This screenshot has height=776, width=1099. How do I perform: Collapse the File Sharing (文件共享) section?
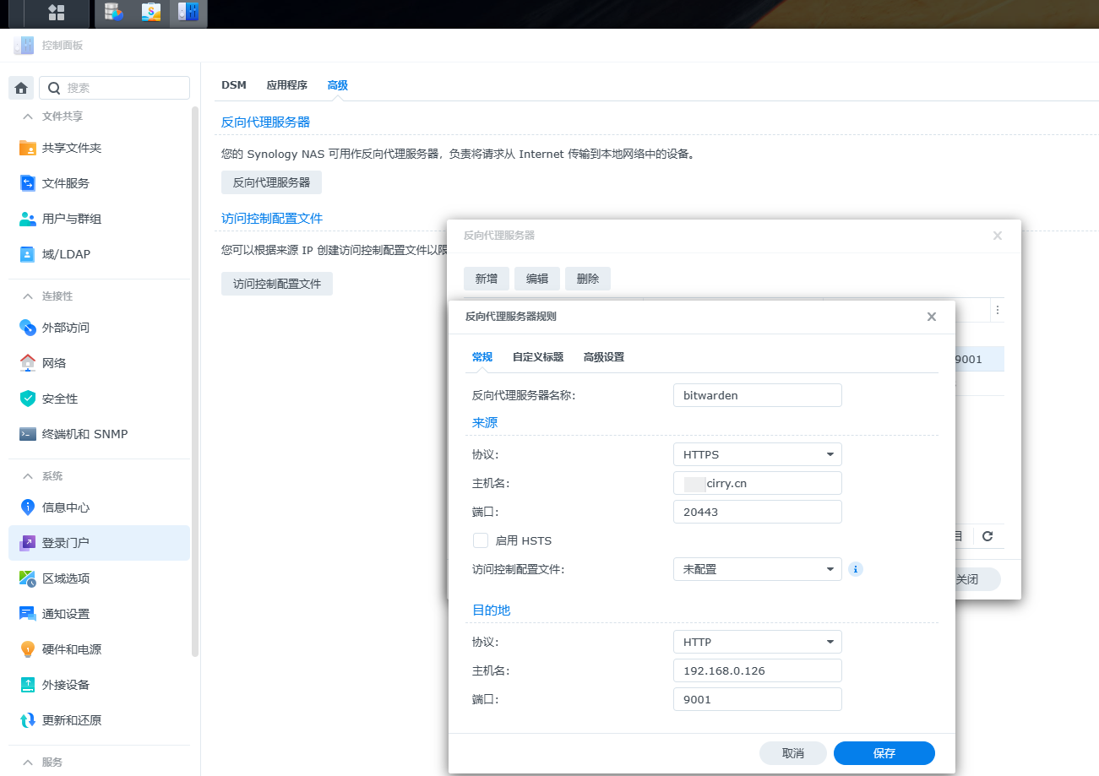[x=28, y=117]
